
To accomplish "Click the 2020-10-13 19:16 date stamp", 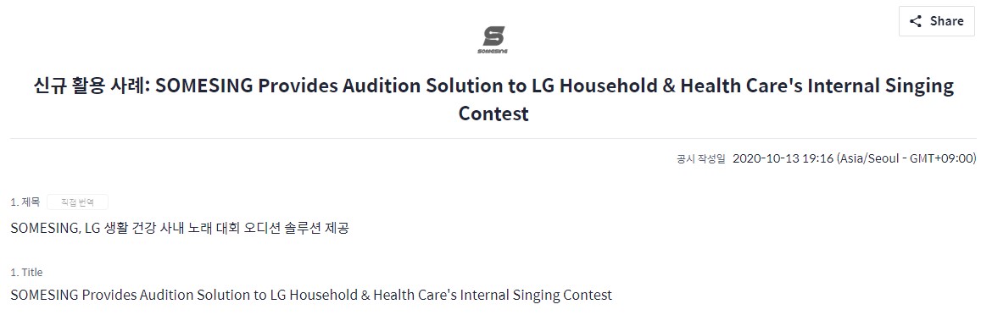I will [783, 158].
